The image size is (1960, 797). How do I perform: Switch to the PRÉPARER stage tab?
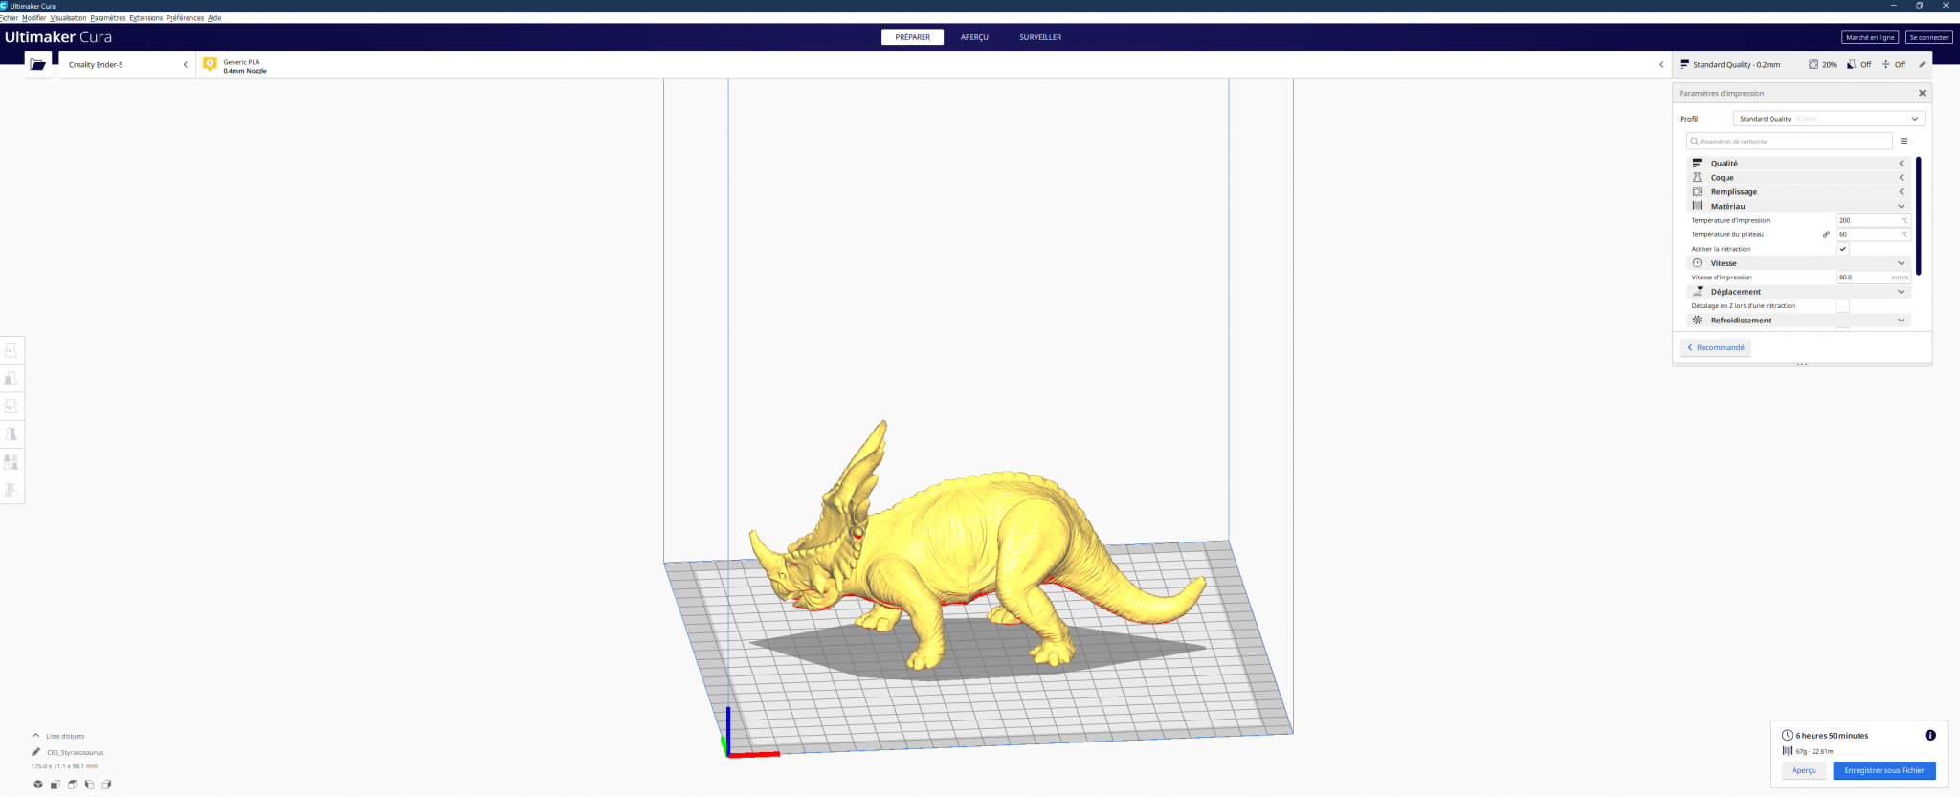[912, 37]
